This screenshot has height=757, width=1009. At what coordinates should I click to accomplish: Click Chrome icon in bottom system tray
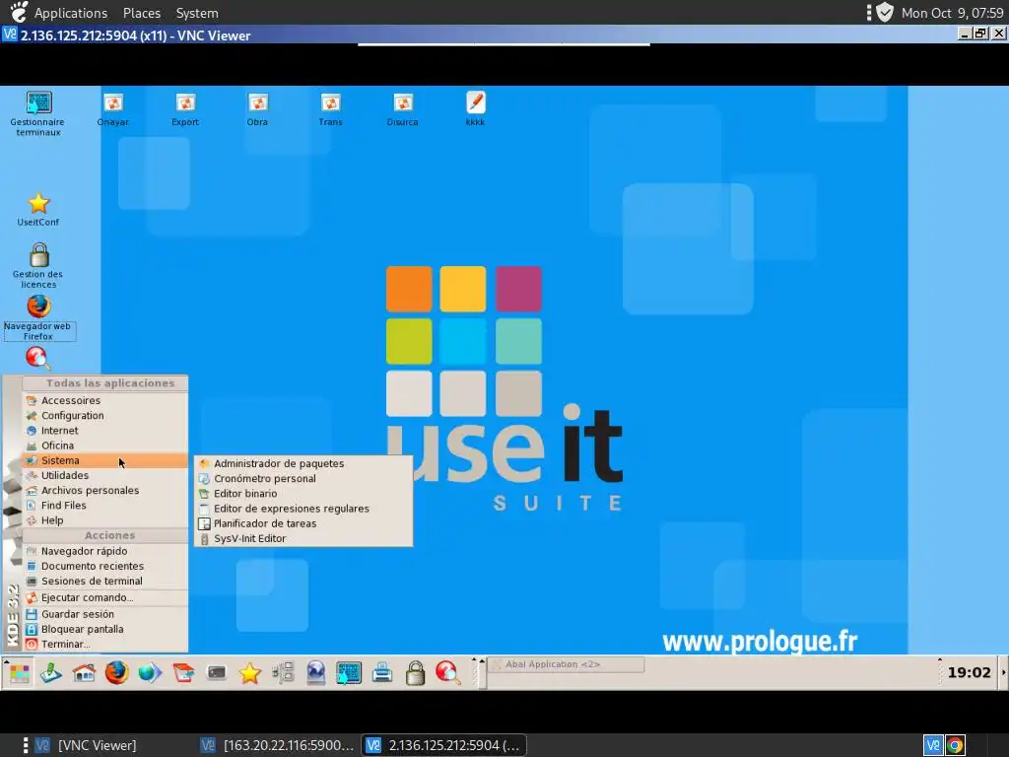[x=955, y=745]
